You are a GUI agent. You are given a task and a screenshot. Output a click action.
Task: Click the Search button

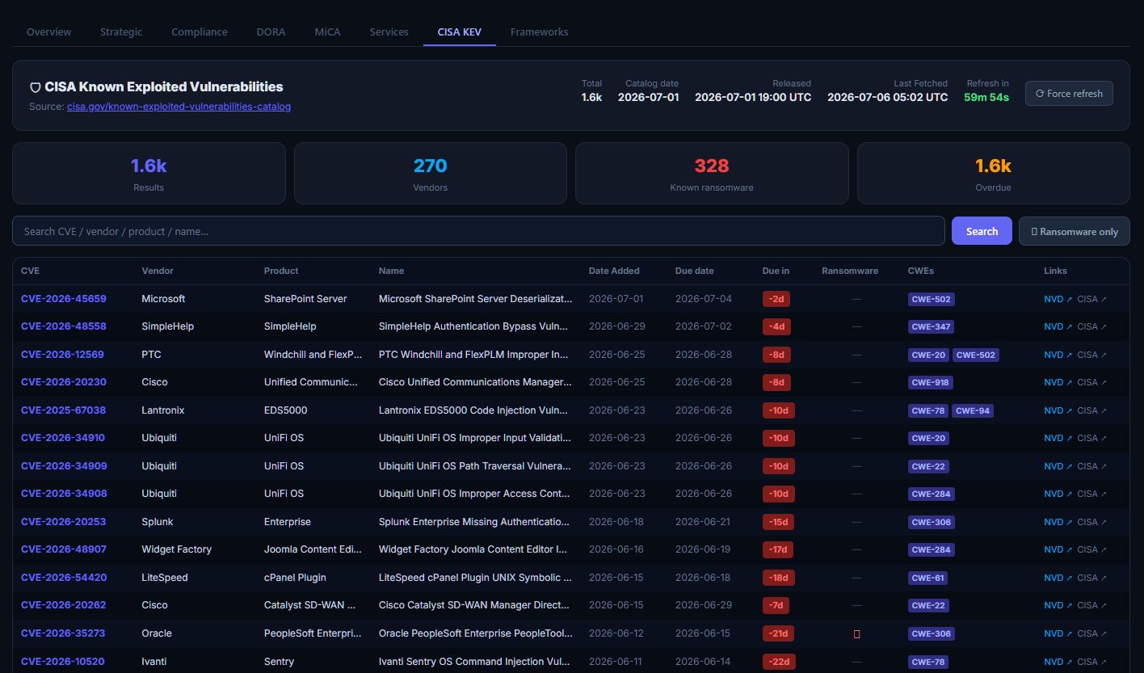click(x=982, y=231)
